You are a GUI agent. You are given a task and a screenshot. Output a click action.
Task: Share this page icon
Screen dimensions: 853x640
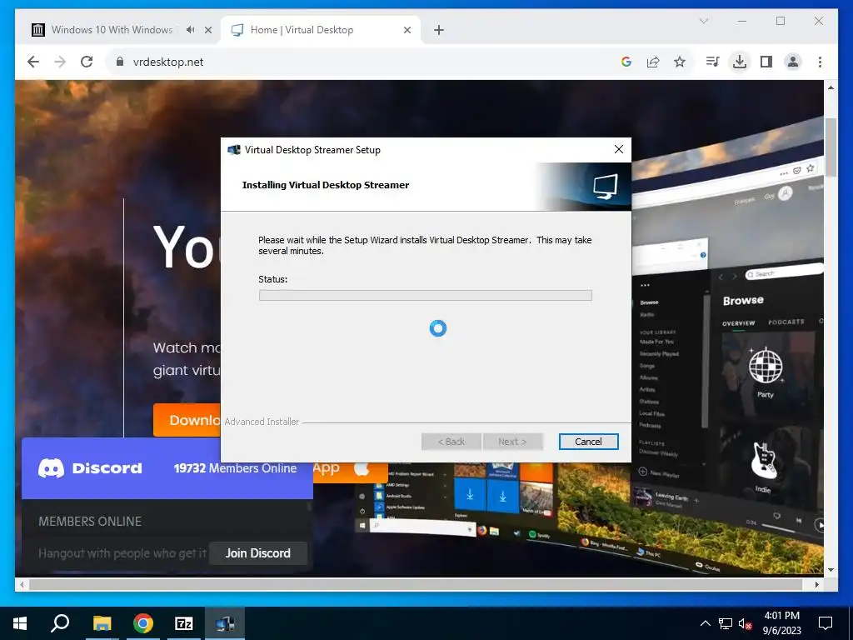point(653,62)
